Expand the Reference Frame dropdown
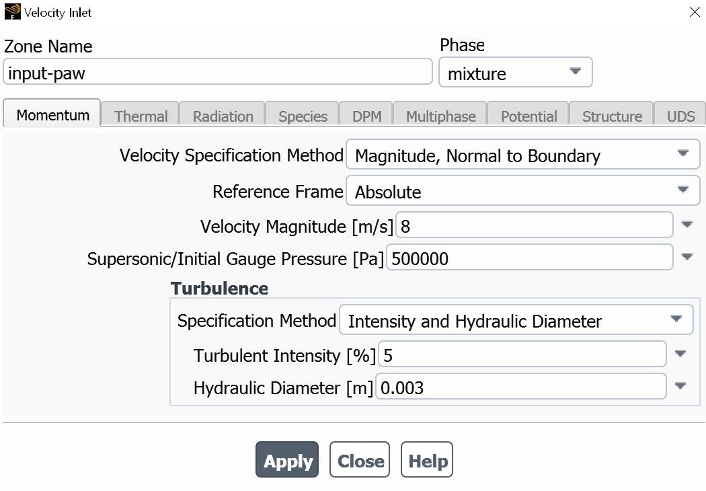 pos(683,190)
